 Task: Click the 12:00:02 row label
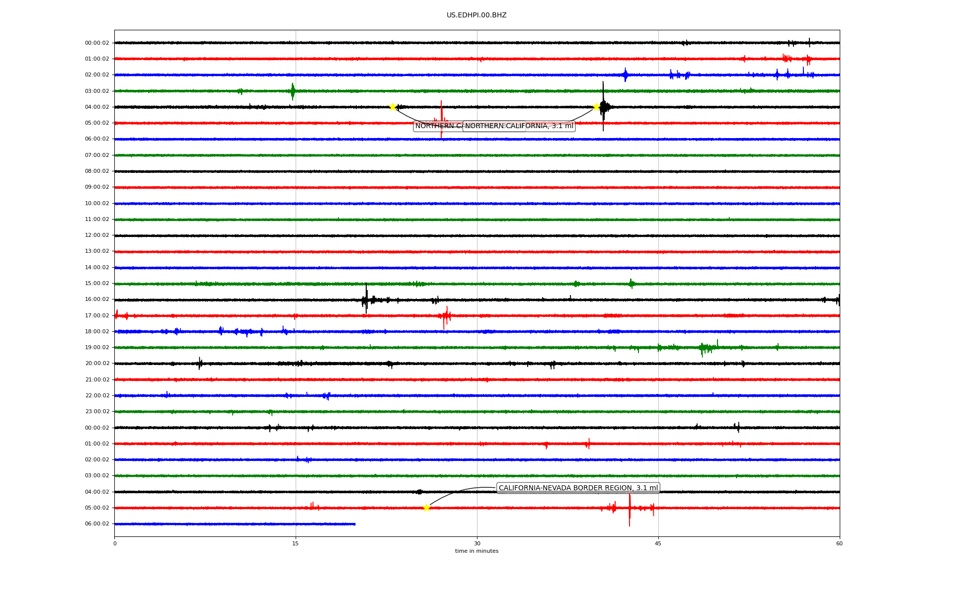[x=97, y=235]
